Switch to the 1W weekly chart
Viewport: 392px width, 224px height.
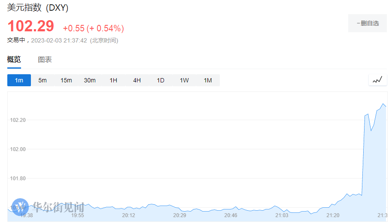coord(184,80)
